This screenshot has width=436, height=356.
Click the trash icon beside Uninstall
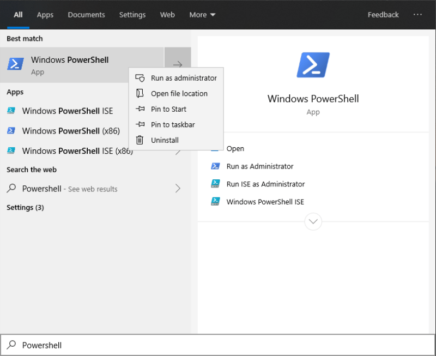140,140
